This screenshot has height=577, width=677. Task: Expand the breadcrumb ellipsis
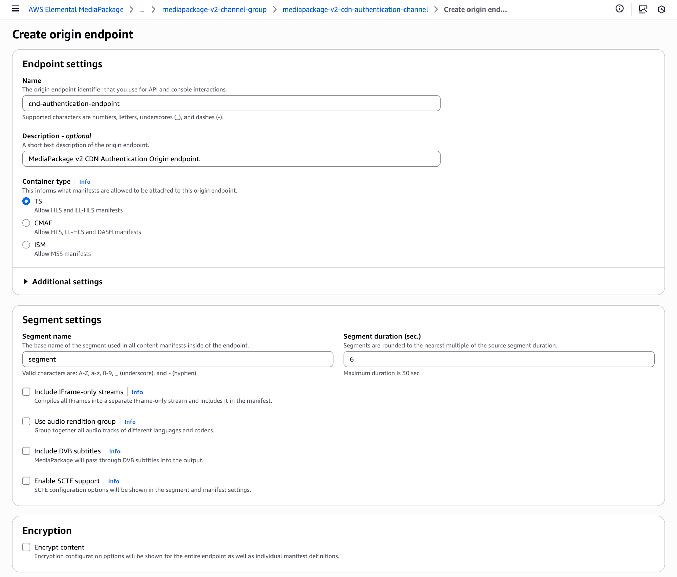coord(142,10)
